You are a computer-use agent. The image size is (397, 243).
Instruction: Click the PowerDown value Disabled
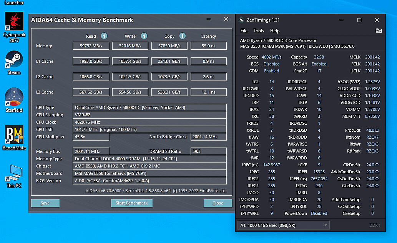click(x=319, y=213)
